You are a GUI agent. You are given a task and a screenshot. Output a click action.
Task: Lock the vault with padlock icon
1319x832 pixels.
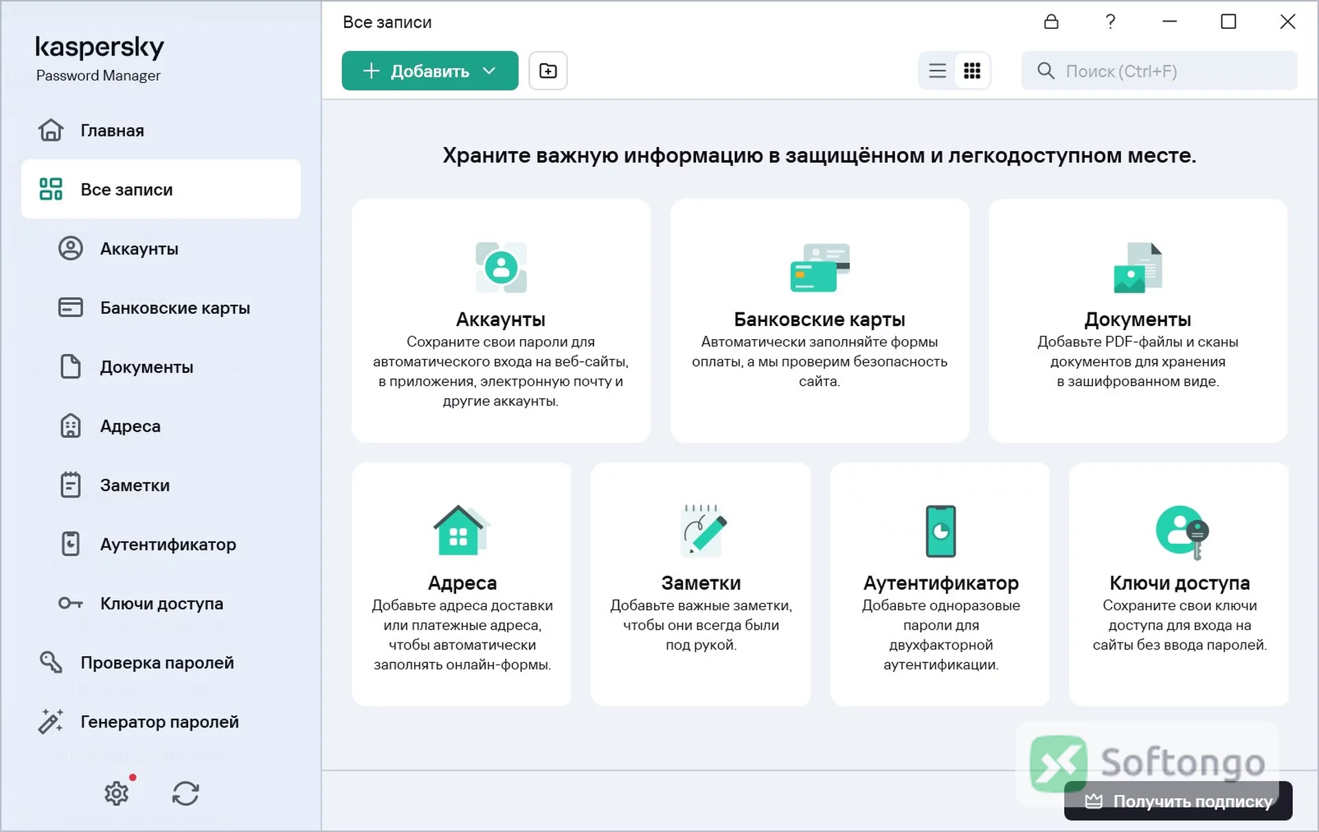(1051, 22)
